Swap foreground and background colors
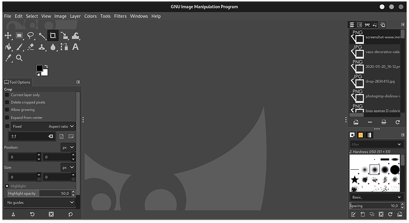The height and width of the screenshot is (223, 409). tap(46, 66)
